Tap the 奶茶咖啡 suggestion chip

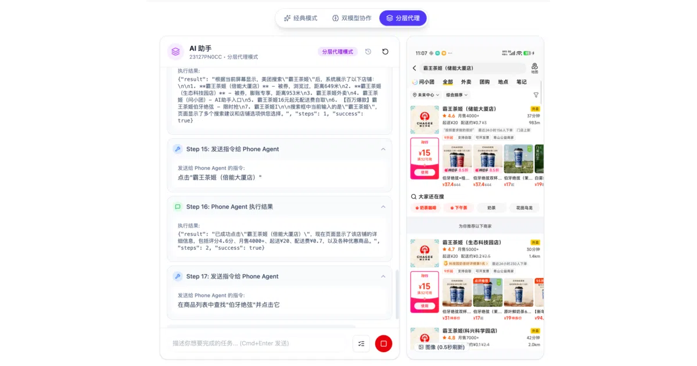point(425,207)
